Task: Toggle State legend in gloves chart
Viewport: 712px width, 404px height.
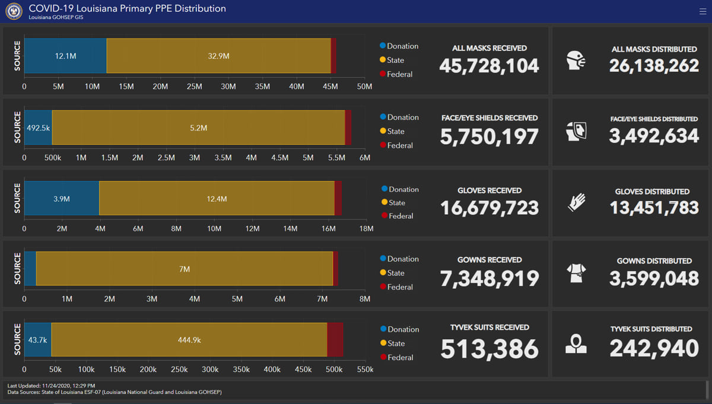Action: [393, 203]
